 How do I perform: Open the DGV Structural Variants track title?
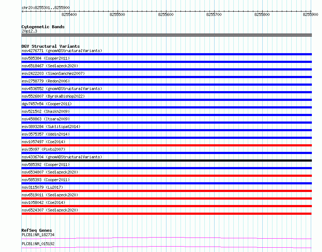[51, 46]
